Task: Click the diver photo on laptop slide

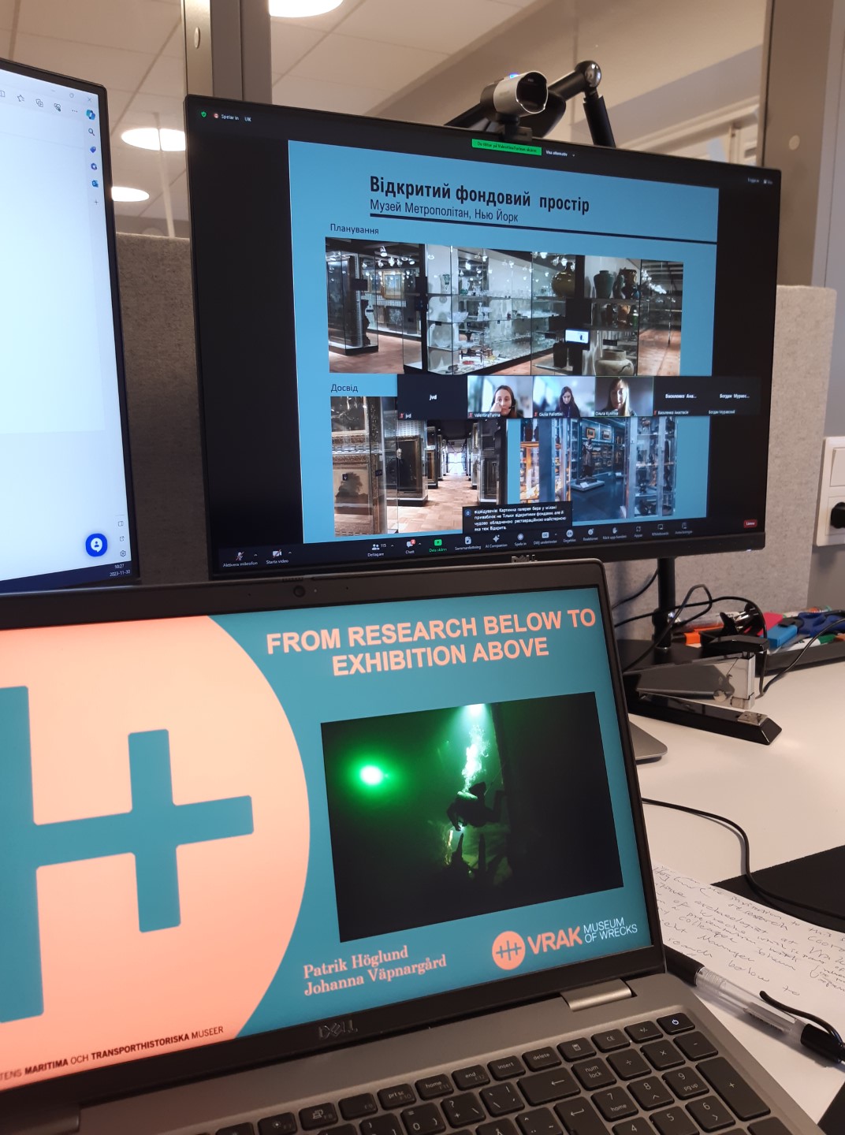Action: 472,815
